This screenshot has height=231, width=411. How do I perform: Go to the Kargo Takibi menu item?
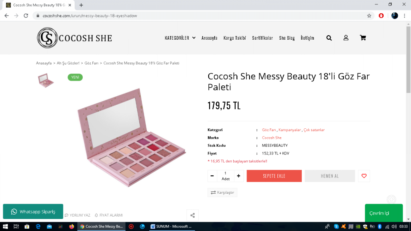click(x=234, y=38)
